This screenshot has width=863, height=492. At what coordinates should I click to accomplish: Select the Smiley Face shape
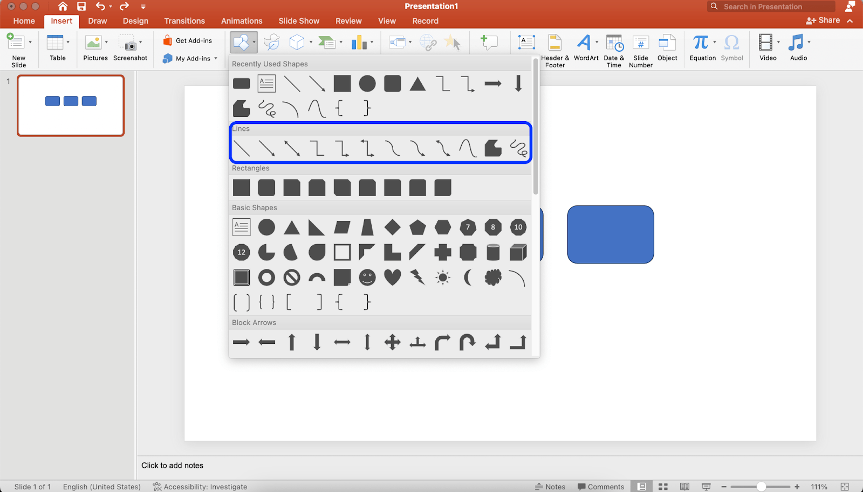pyautogui.click(x=367, y=277)
